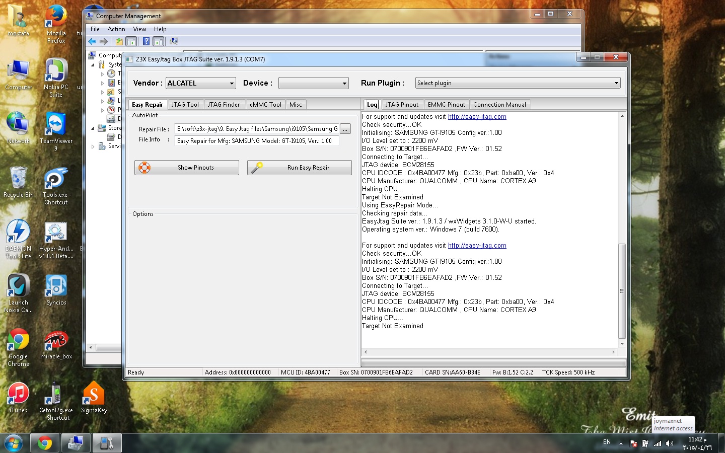
Task: Open the first easy-jtag.com link in log
Action: point(477,117)
